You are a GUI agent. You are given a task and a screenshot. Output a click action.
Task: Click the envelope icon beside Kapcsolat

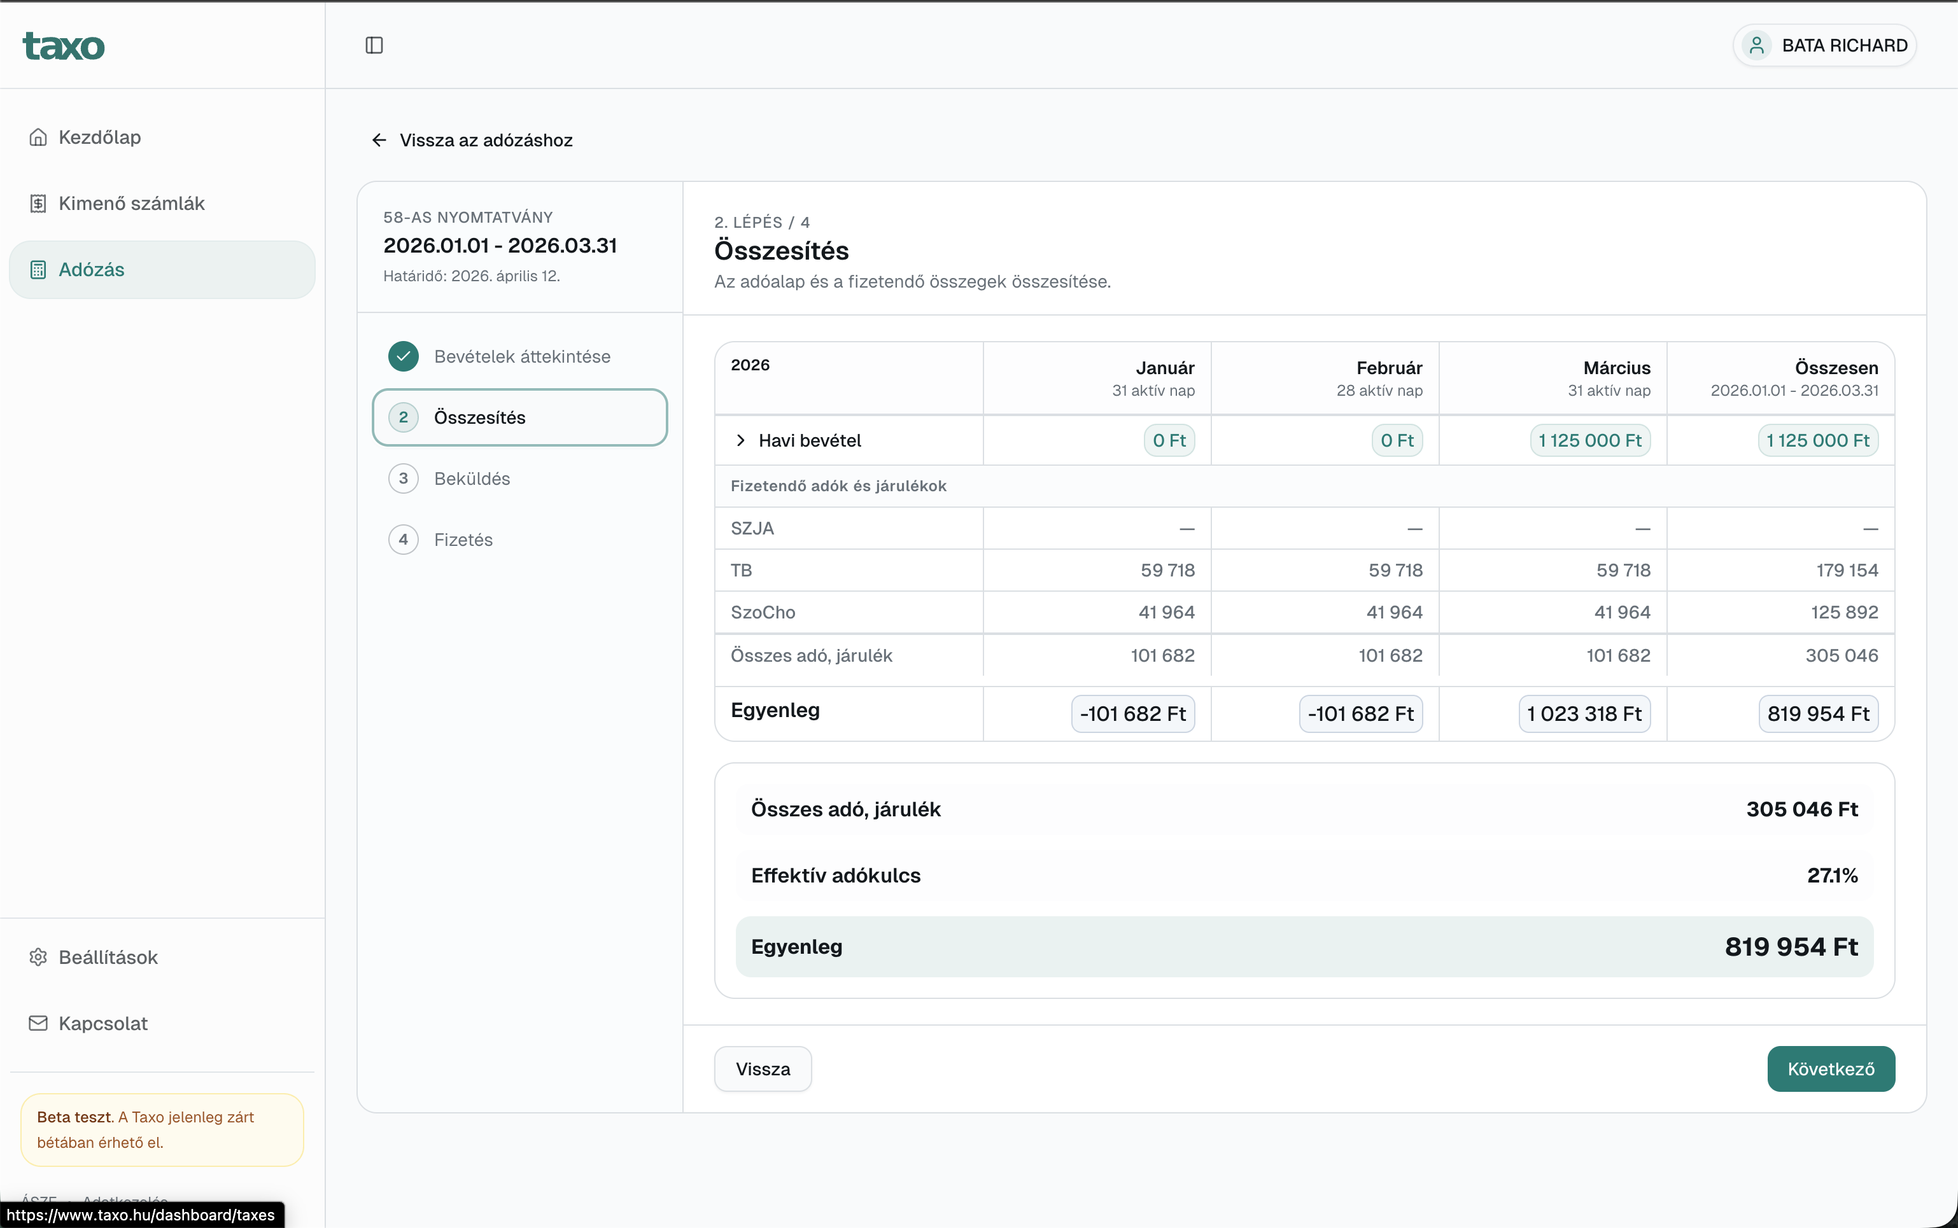[x=38, y=1022]
